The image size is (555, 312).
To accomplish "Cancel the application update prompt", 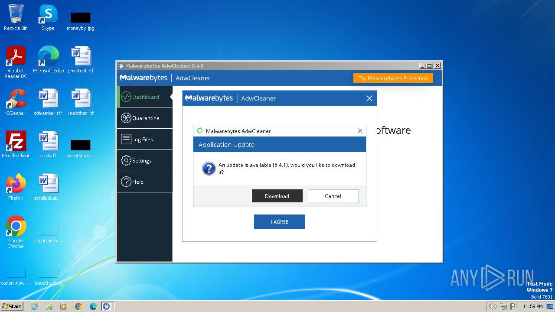I will tap(333, 196).
